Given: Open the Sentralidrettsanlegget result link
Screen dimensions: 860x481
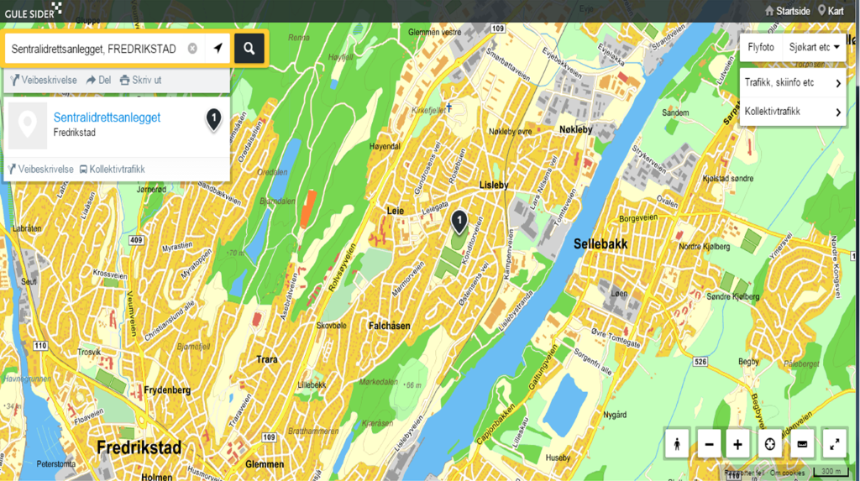Looking at the screenshot, I should [107, 118].
